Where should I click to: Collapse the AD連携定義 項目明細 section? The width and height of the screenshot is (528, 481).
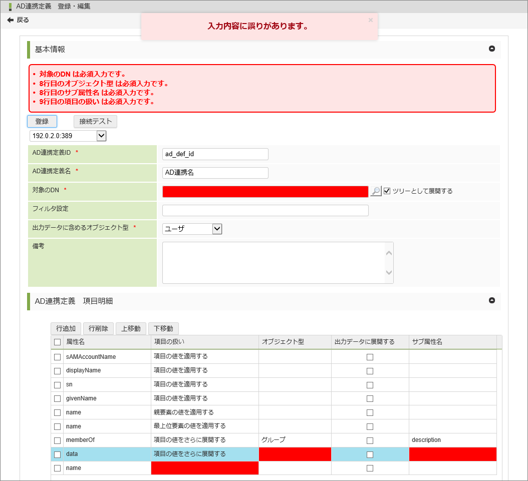point(491,300)
